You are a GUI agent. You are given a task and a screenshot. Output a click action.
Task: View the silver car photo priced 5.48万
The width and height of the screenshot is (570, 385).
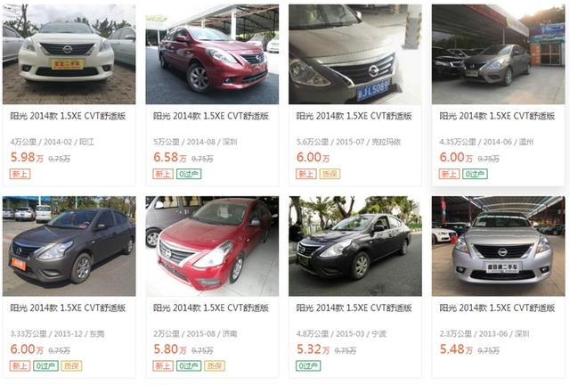(x=499, y=246)
